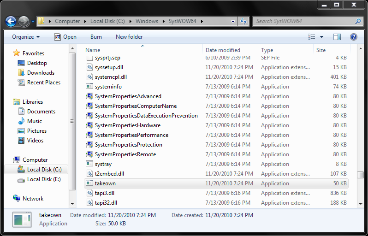The height and width of the screenshot is (236, 368).
Task: Select the systeminfo application icon
Action: 89,87
